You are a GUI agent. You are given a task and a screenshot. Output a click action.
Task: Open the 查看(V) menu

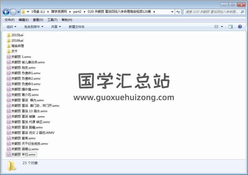[38, 20]
